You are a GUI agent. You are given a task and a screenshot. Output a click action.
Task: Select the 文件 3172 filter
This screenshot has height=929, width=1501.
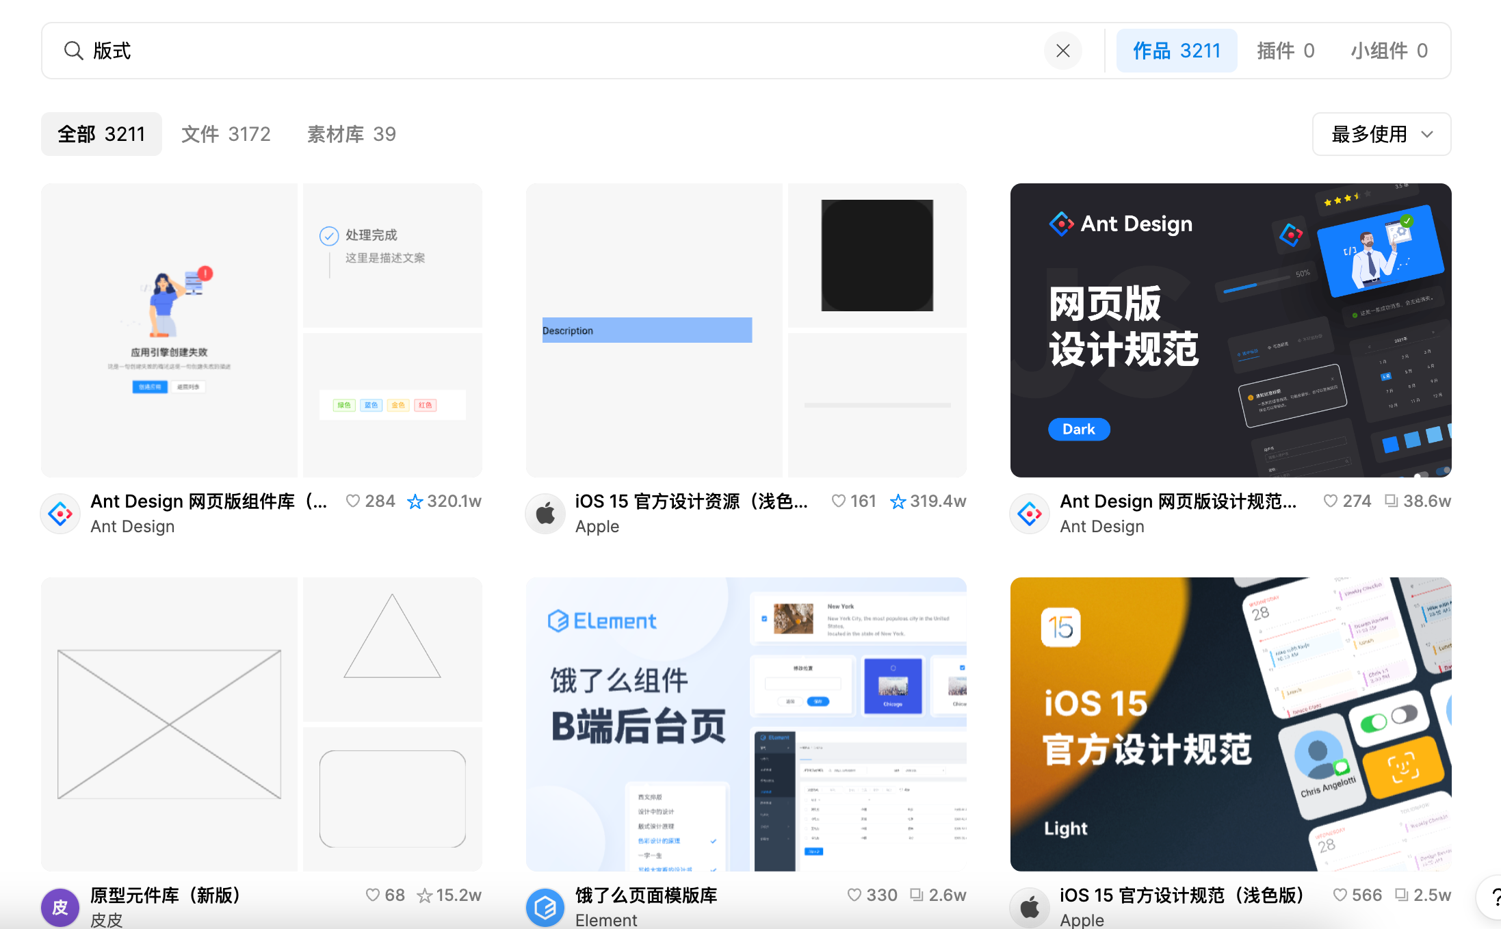pos(226,134)
